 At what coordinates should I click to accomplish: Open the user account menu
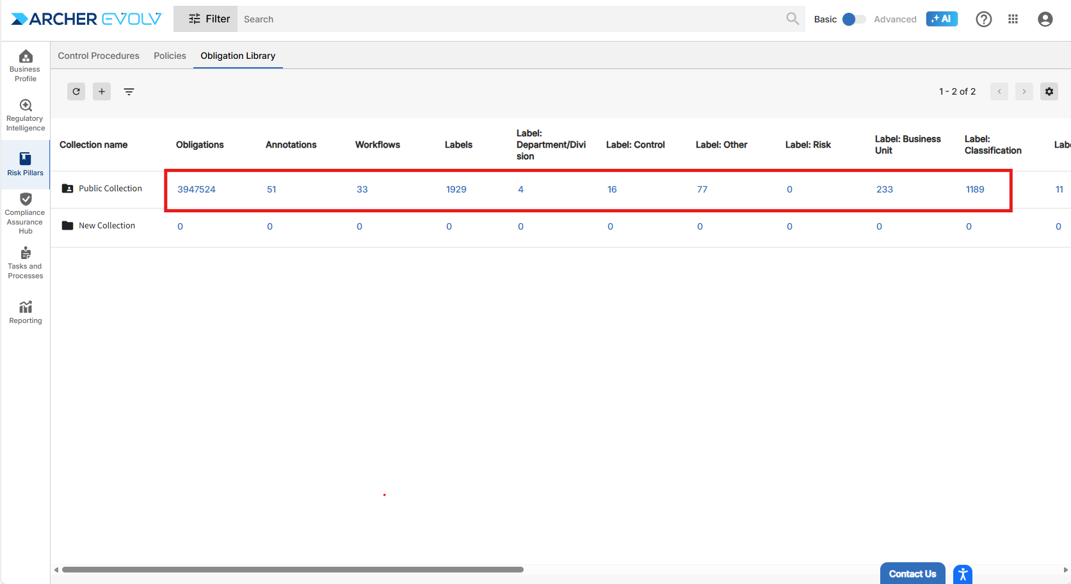1045,19
